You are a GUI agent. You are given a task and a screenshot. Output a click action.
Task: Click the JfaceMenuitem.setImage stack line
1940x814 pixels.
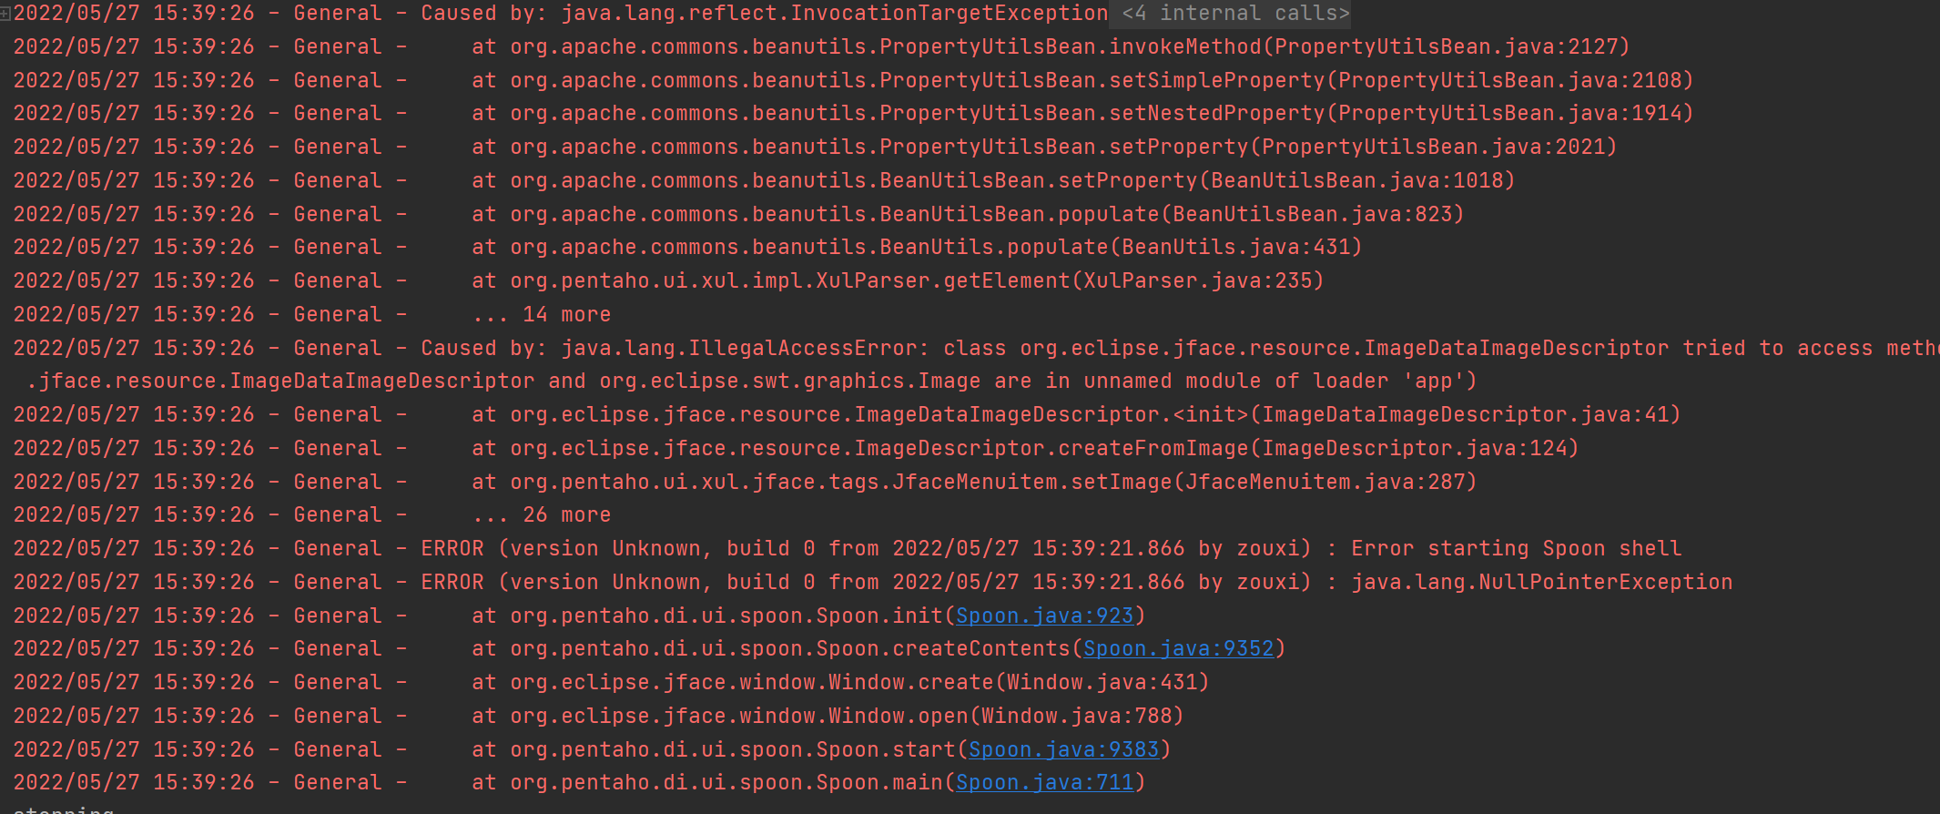coord(992,482)
